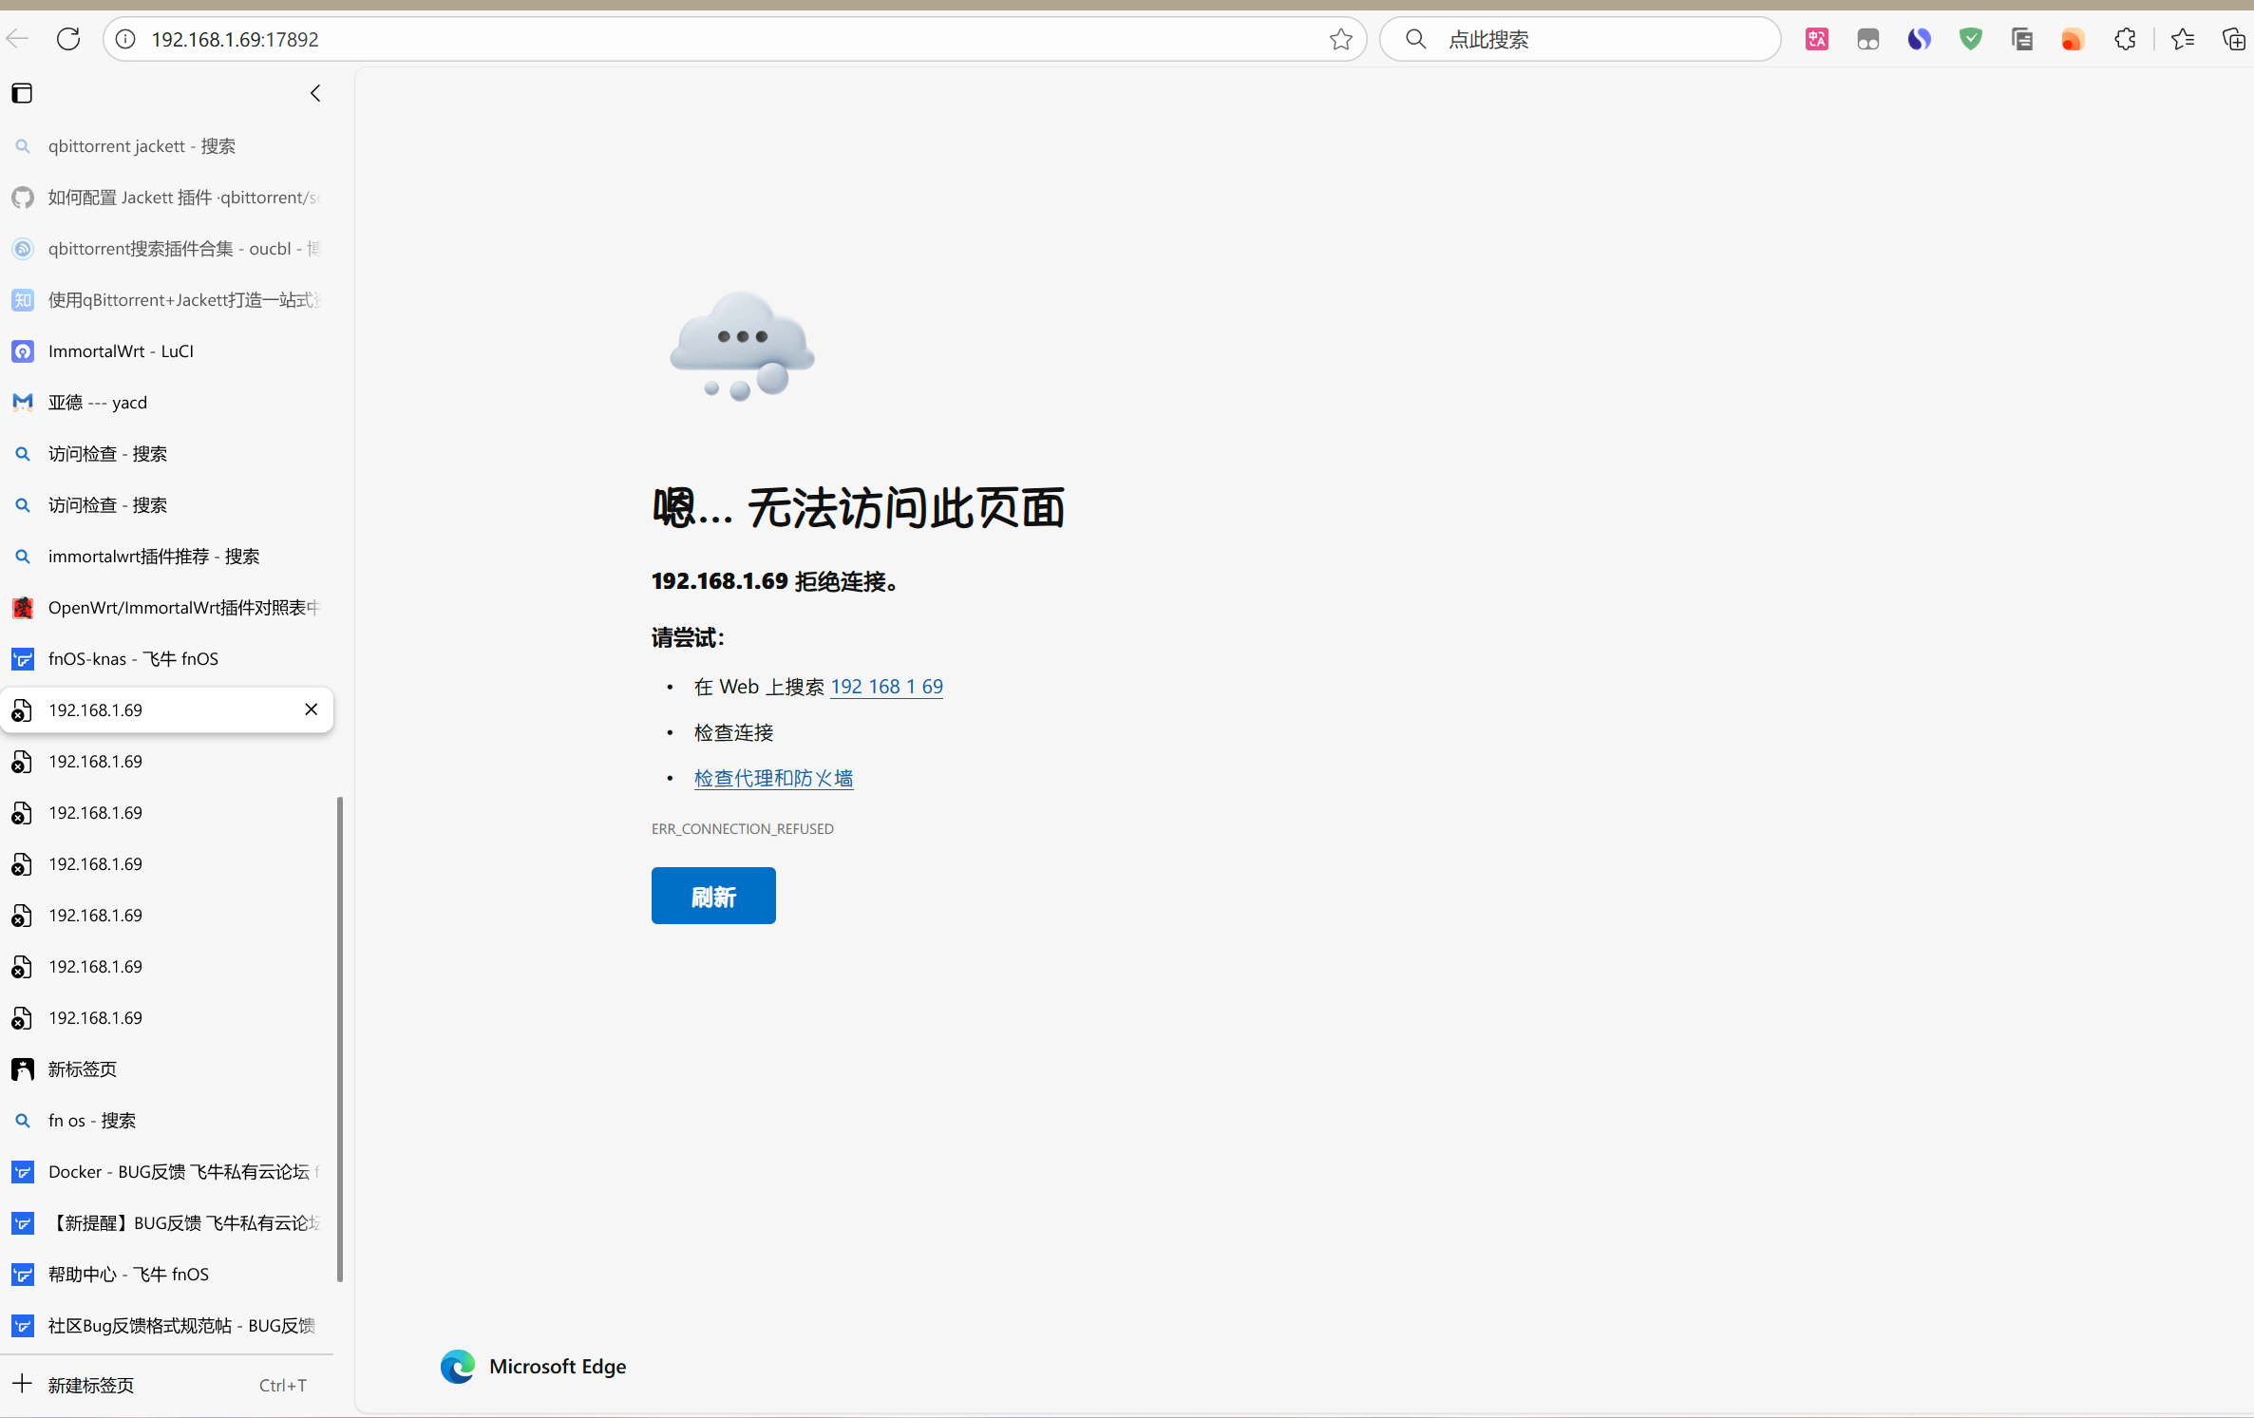Open the collections icon at far right

pos(2233,39)
